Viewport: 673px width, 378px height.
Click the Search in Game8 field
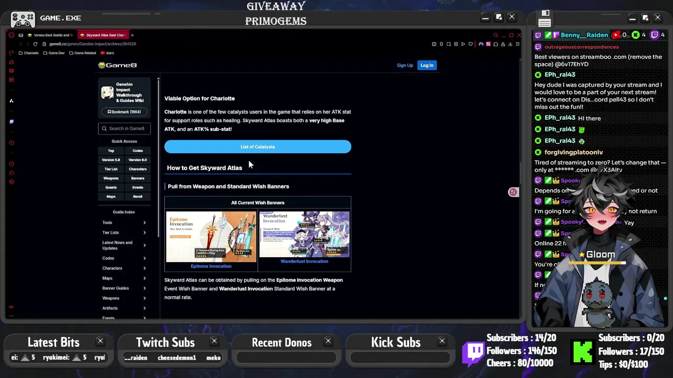pyautogui.click(x=124, y=128)
